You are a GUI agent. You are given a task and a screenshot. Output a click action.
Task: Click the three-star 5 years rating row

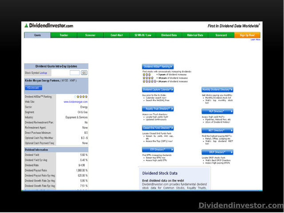click(165, 74)
